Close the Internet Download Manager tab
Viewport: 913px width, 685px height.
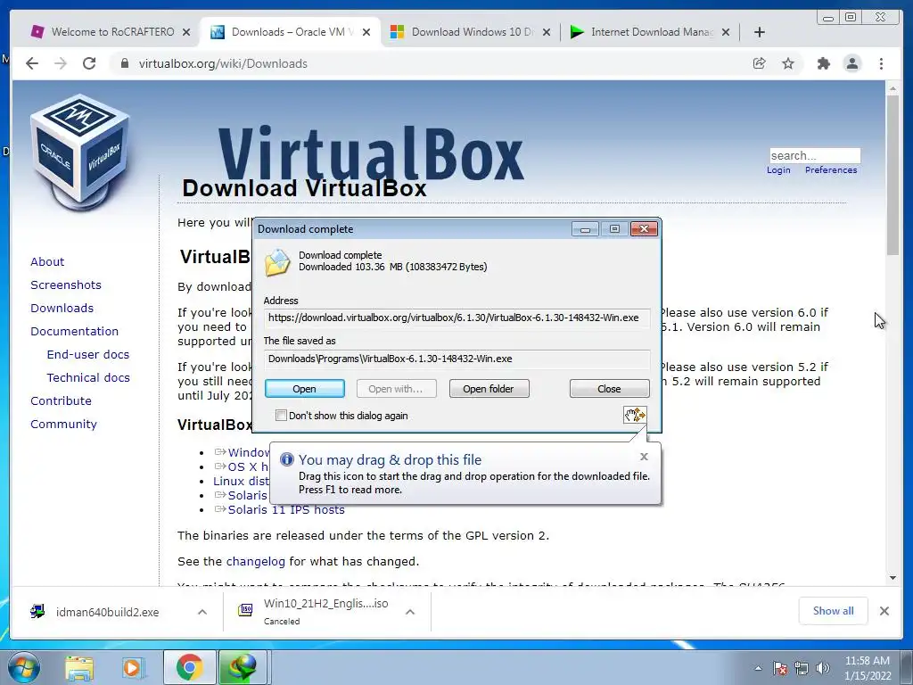click(726, 32)
